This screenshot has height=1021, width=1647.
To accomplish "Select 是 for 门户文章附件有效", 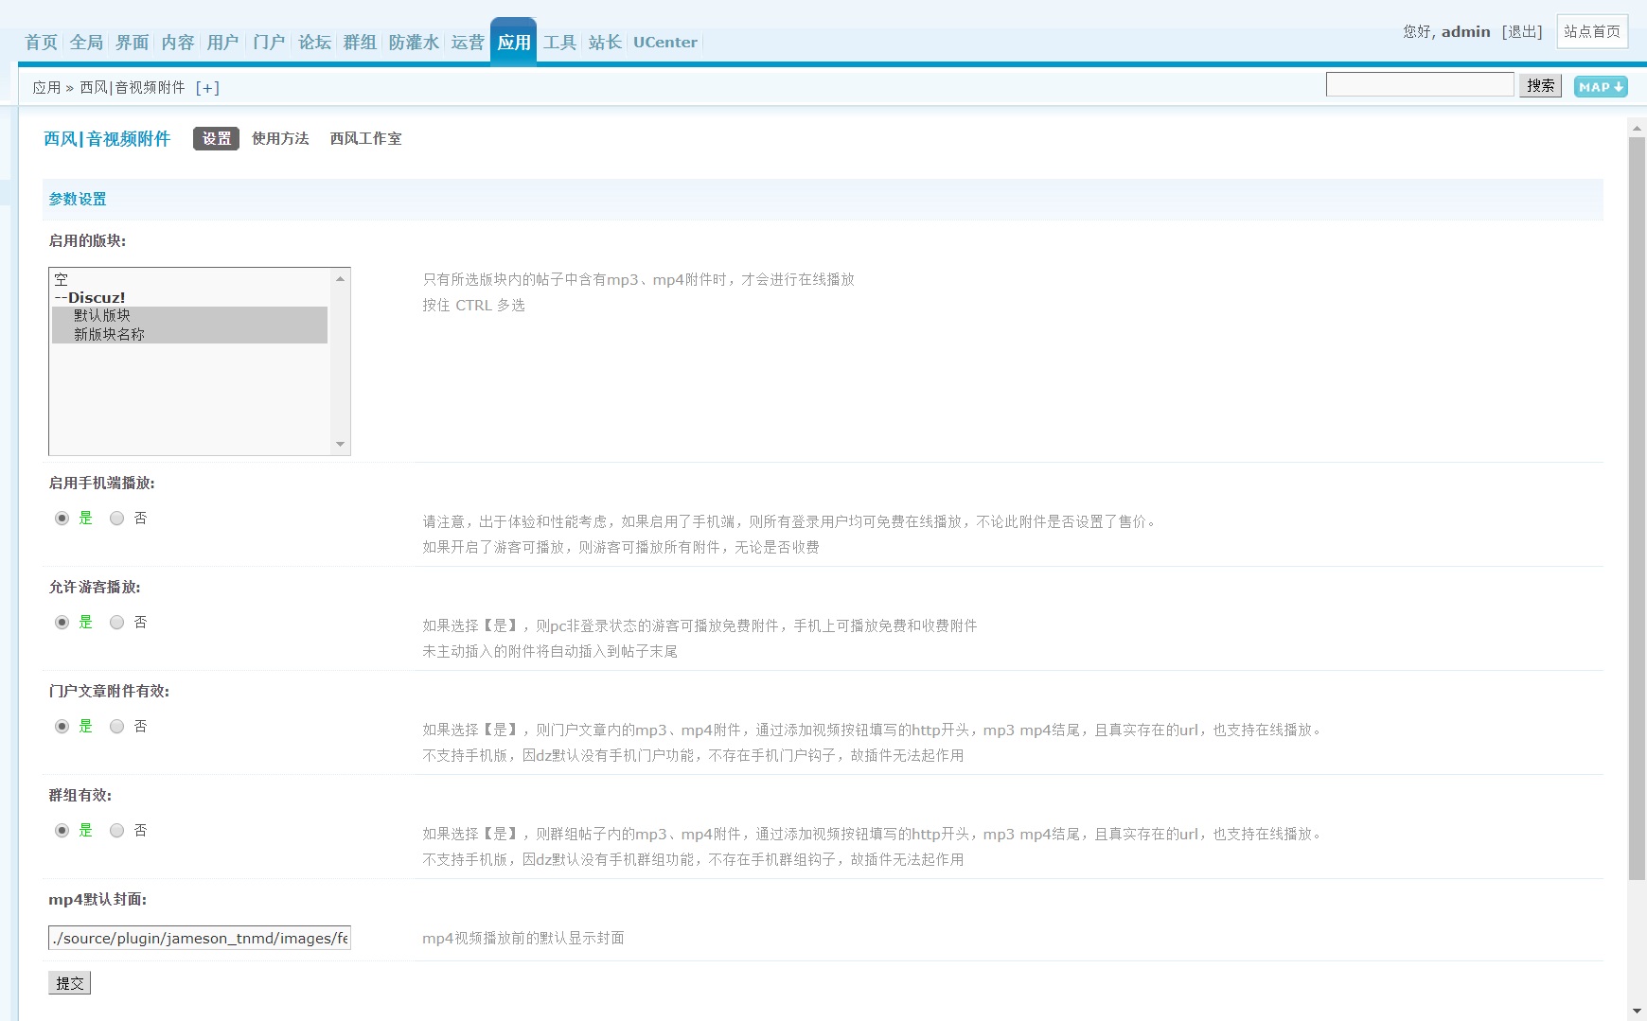I will pos(62,727).
